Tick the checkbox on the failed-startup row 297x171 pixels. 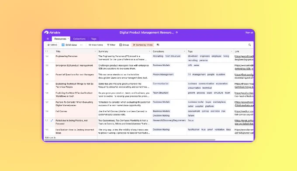coord(47,121)
